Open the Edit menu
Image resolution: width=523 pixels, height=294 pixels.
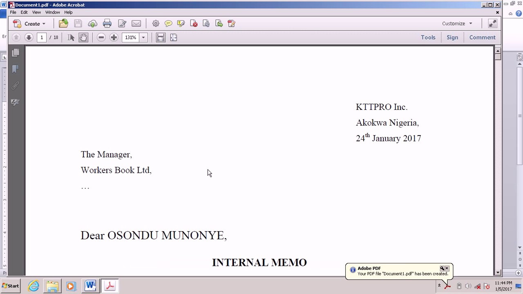pos(24,12)
